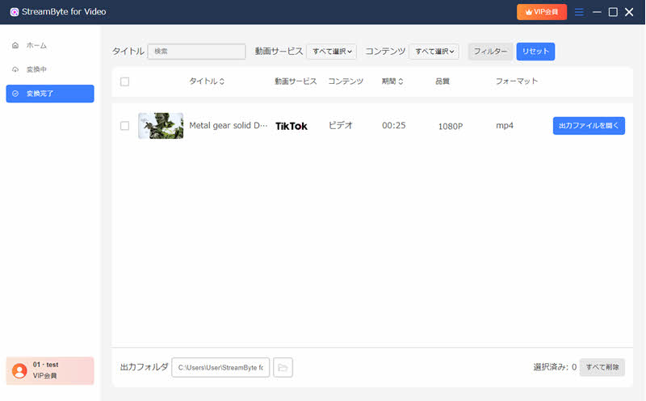This screenshot has width=646, height=401.
Task: Minimize the StreamByte window
Action: click(x=597, y=12)
